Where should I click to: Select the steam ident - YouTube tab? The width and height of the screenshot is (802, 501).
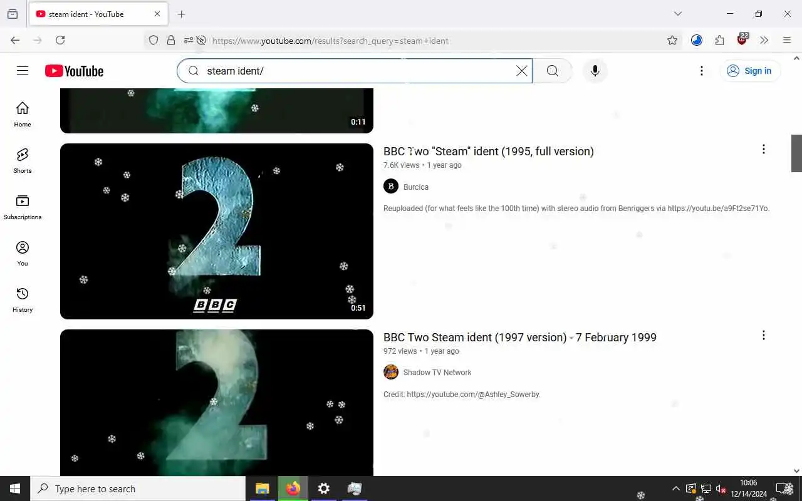pos(98,14)
